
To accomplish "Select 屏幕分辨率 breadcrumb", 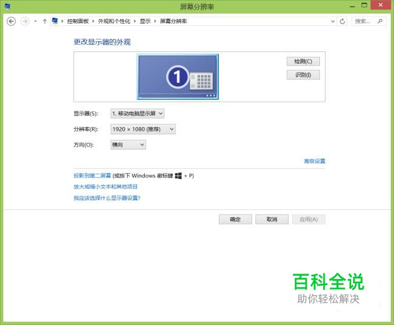I will coord(173,21).
